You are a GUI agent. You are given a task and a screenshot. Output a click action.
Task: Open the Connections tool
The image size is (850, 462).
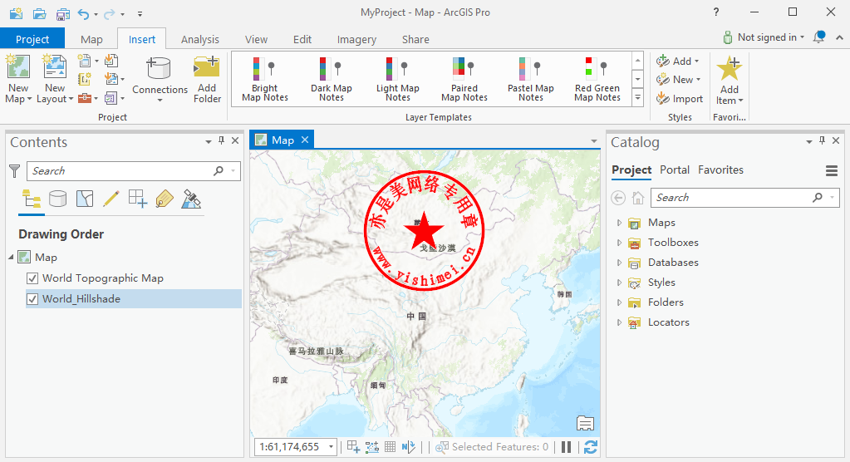pos(160,79)
